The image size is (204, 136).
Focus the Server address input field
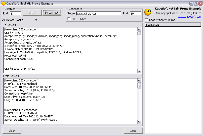tap(98, 14)
